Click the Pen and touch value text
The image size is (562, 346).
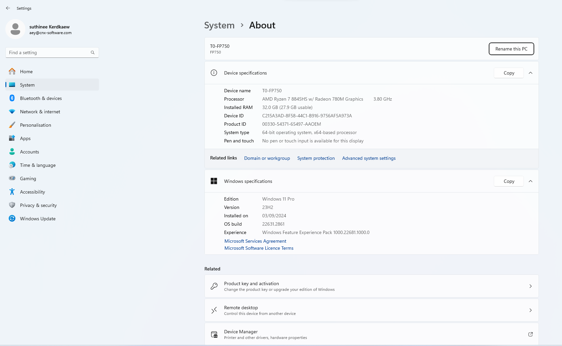(x=313, y=141)
